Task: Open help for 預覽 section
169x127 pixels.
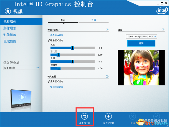Action: click(163, 30)
